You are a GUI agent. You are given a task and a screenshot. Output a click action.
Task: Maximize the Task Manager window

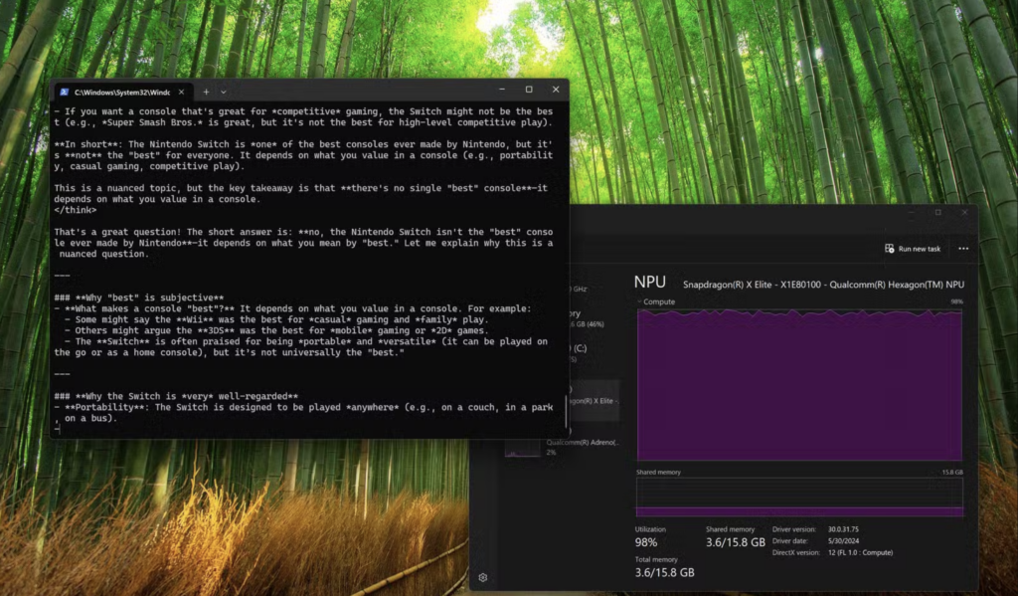pos(936,212)
